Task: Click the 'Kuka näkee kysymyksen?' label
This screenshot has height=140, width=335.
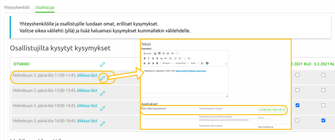Action: click(x=154, y=109)
